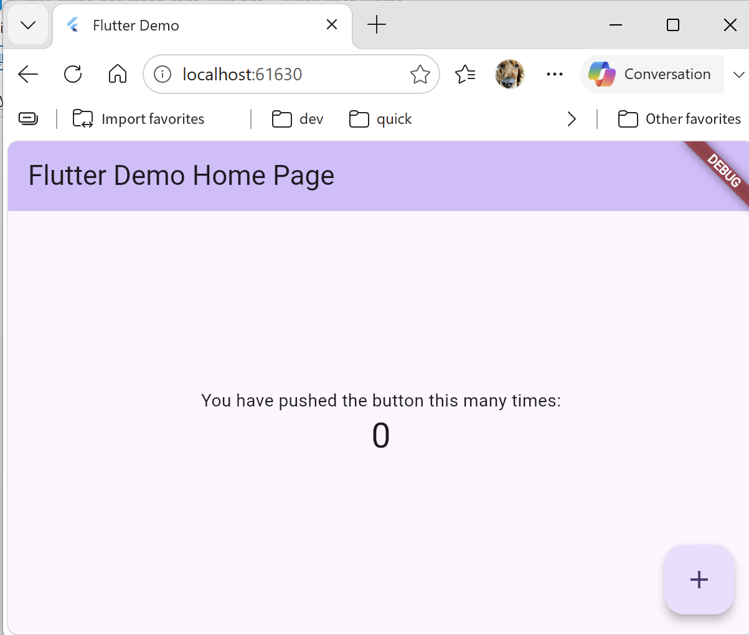Click the 'You have pushed the button' text
749x635 pixels.
pyautogui.click(x=381, y=400)
